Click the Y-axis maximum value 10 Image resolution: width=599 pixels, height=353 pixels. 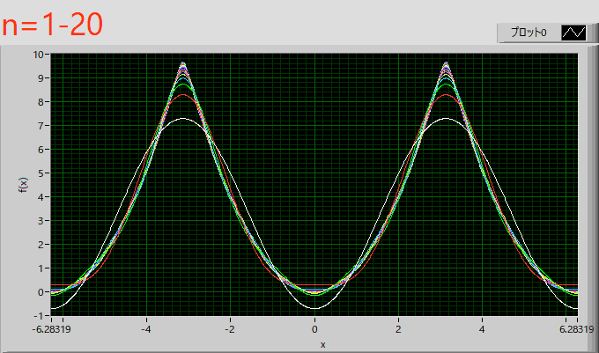point(39,55)
